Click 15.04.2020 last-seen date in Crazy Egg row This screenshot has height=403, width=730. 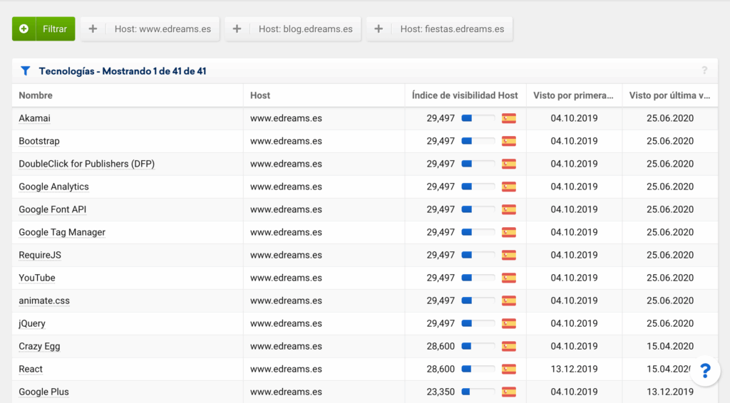click(x=670, y=346)
